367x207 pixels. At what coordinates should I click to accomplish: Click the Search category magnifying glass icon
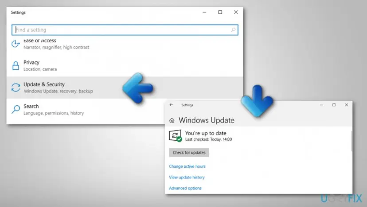(x=16, y=109)
